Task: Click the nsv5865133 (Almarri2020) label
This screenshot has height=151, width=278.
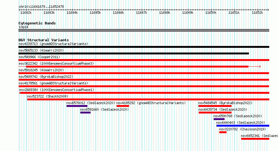Action: 41,50
